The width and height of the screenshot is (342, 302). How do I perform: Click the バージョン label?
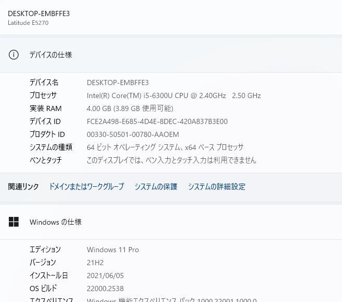coord(43,263)
